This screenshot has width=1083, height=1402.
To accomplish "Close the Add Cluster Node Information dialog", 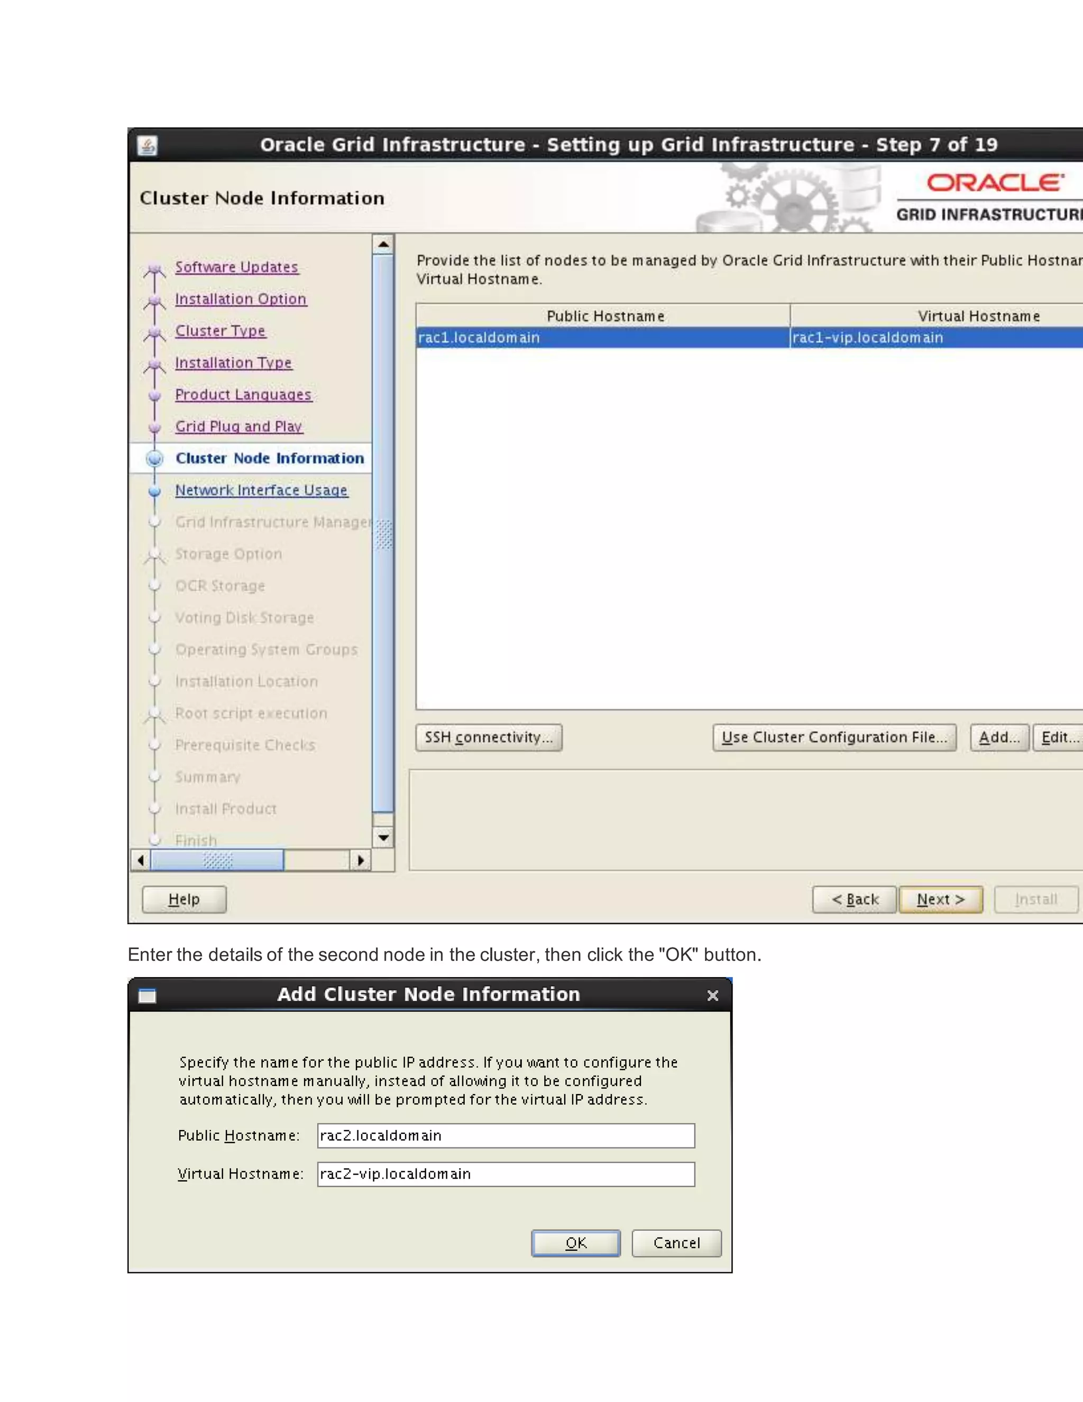I will point(712,995).
